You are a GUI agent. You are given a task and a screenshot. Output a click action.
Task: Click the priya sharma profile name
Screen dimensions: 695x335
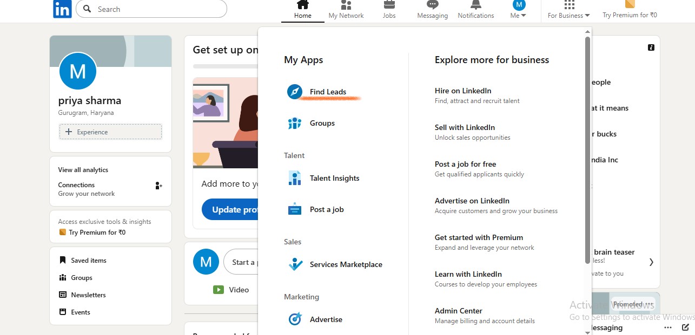(x=90, y=100)
